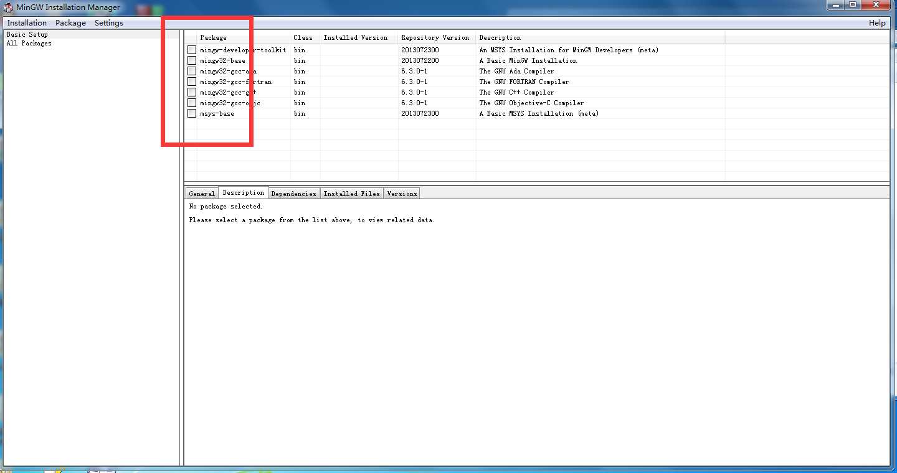Sort by the Class column header

(x=305, y=37)
